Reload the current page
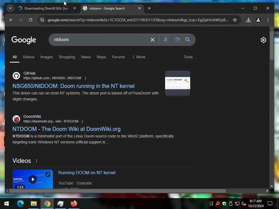The width and height of the screenshot is (279, 209). click(x=31, y=20)
